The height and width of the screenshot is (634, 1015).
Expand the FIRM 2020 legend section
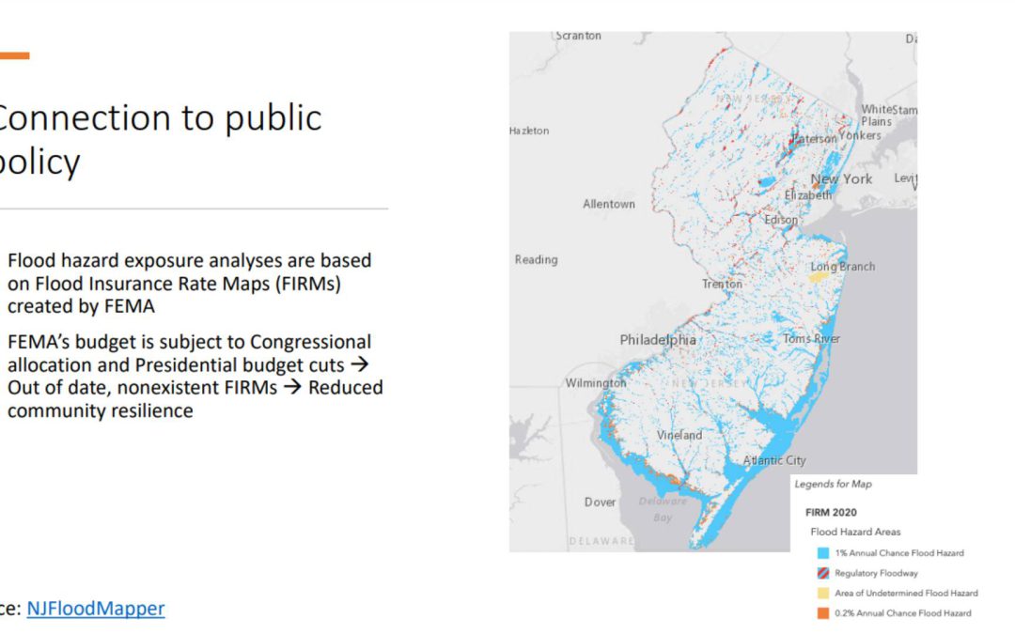pos(833,512)
